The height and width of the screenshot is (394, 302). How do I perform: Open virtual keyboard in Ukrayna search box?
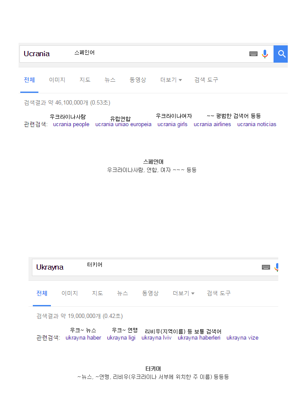tap(266, 267)
